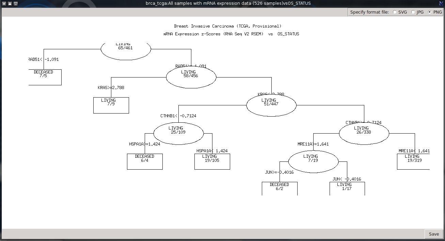
Task: Click the root LIVING 65/461 node
Action: [126, 49]
